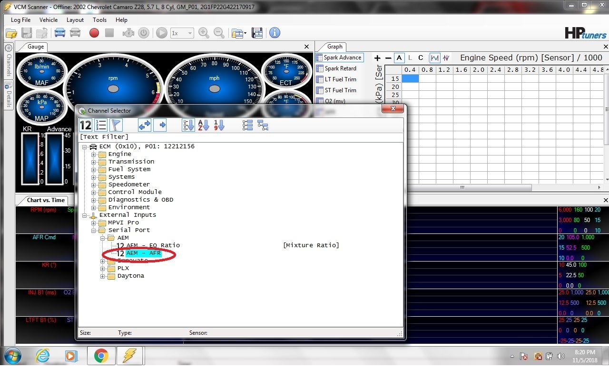609x388 pixels.
Task: Click the double blue arrows swap icon
Action: pos(145,125)
